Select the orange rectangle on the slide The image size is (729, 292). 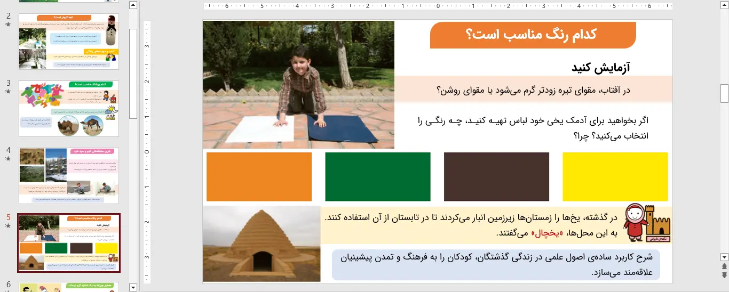259,177
